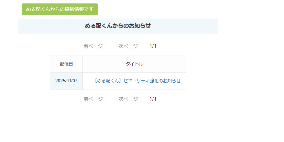Image resolution: width=284 pixels, height=142 pixels.
Task: Click the light-blue header bar text
Action: (x=118, y=26)
